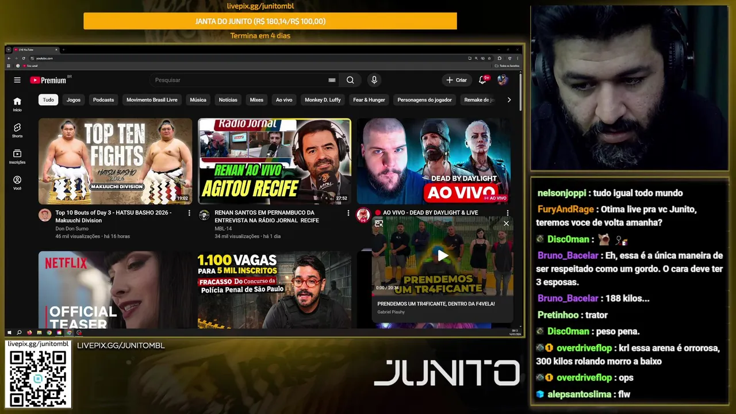
Task: Open Shorts in the sidebar
Action: pos(17,131)
